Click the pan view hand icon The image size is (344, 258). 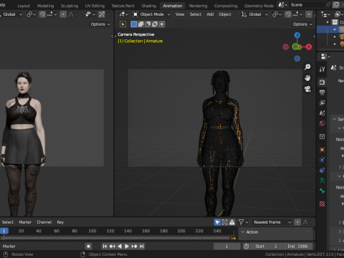pos(307,78)
